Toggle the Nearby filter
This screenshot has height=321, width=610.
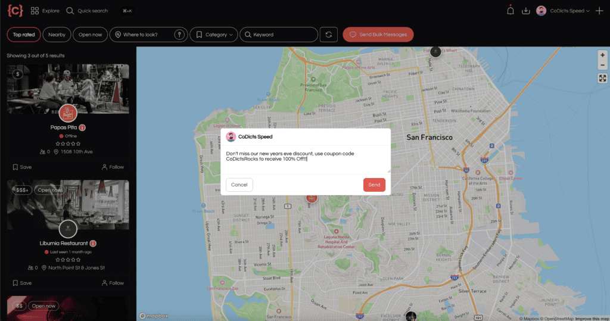coord(57,35)
